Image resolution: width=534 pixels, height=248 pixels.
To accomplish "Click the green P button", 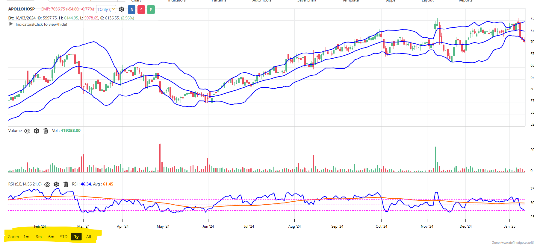I will point(151,10).
